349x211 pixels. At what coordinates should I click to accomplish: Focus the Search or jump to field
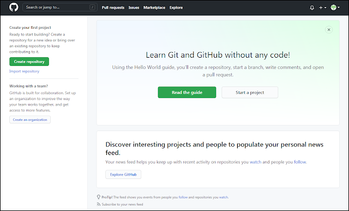[x=59, y=7]
